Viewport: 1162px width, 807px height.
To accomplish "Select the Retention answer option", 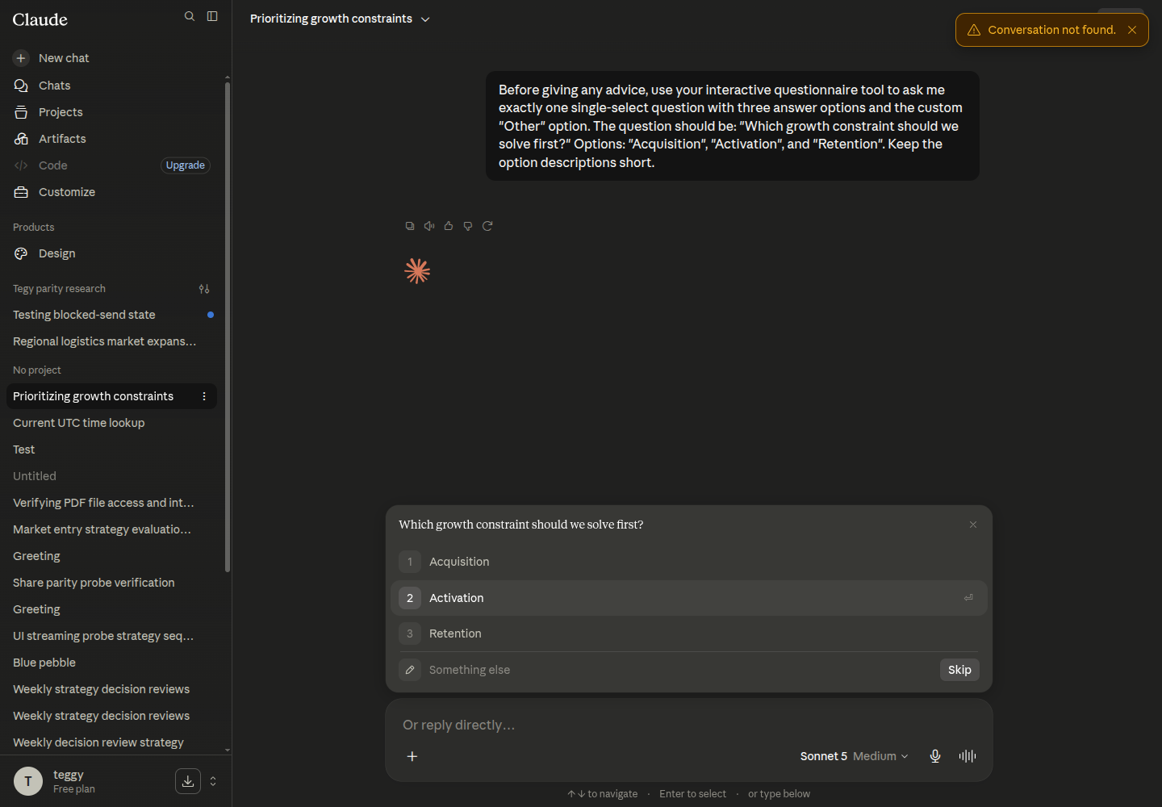I will point(689,633).
